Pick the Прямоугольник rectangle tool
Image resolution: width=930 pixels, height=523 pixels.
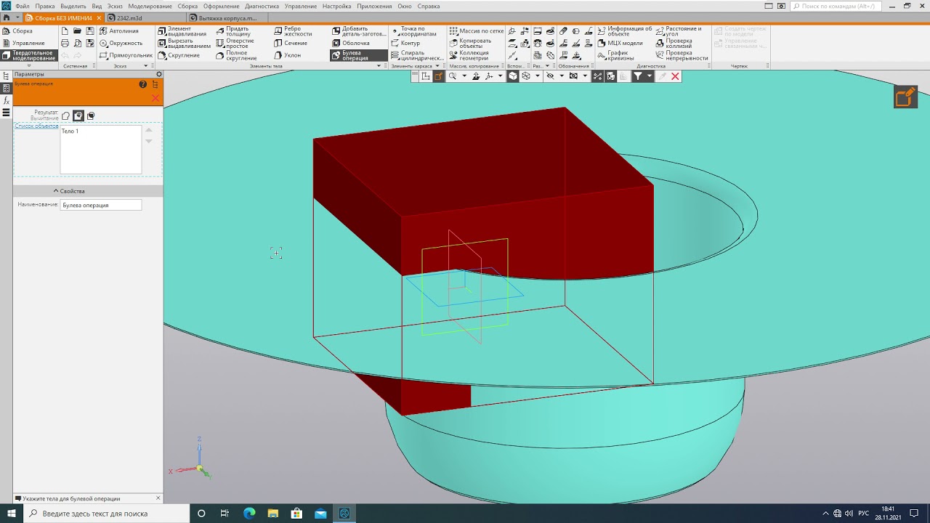tap(126, 55)
